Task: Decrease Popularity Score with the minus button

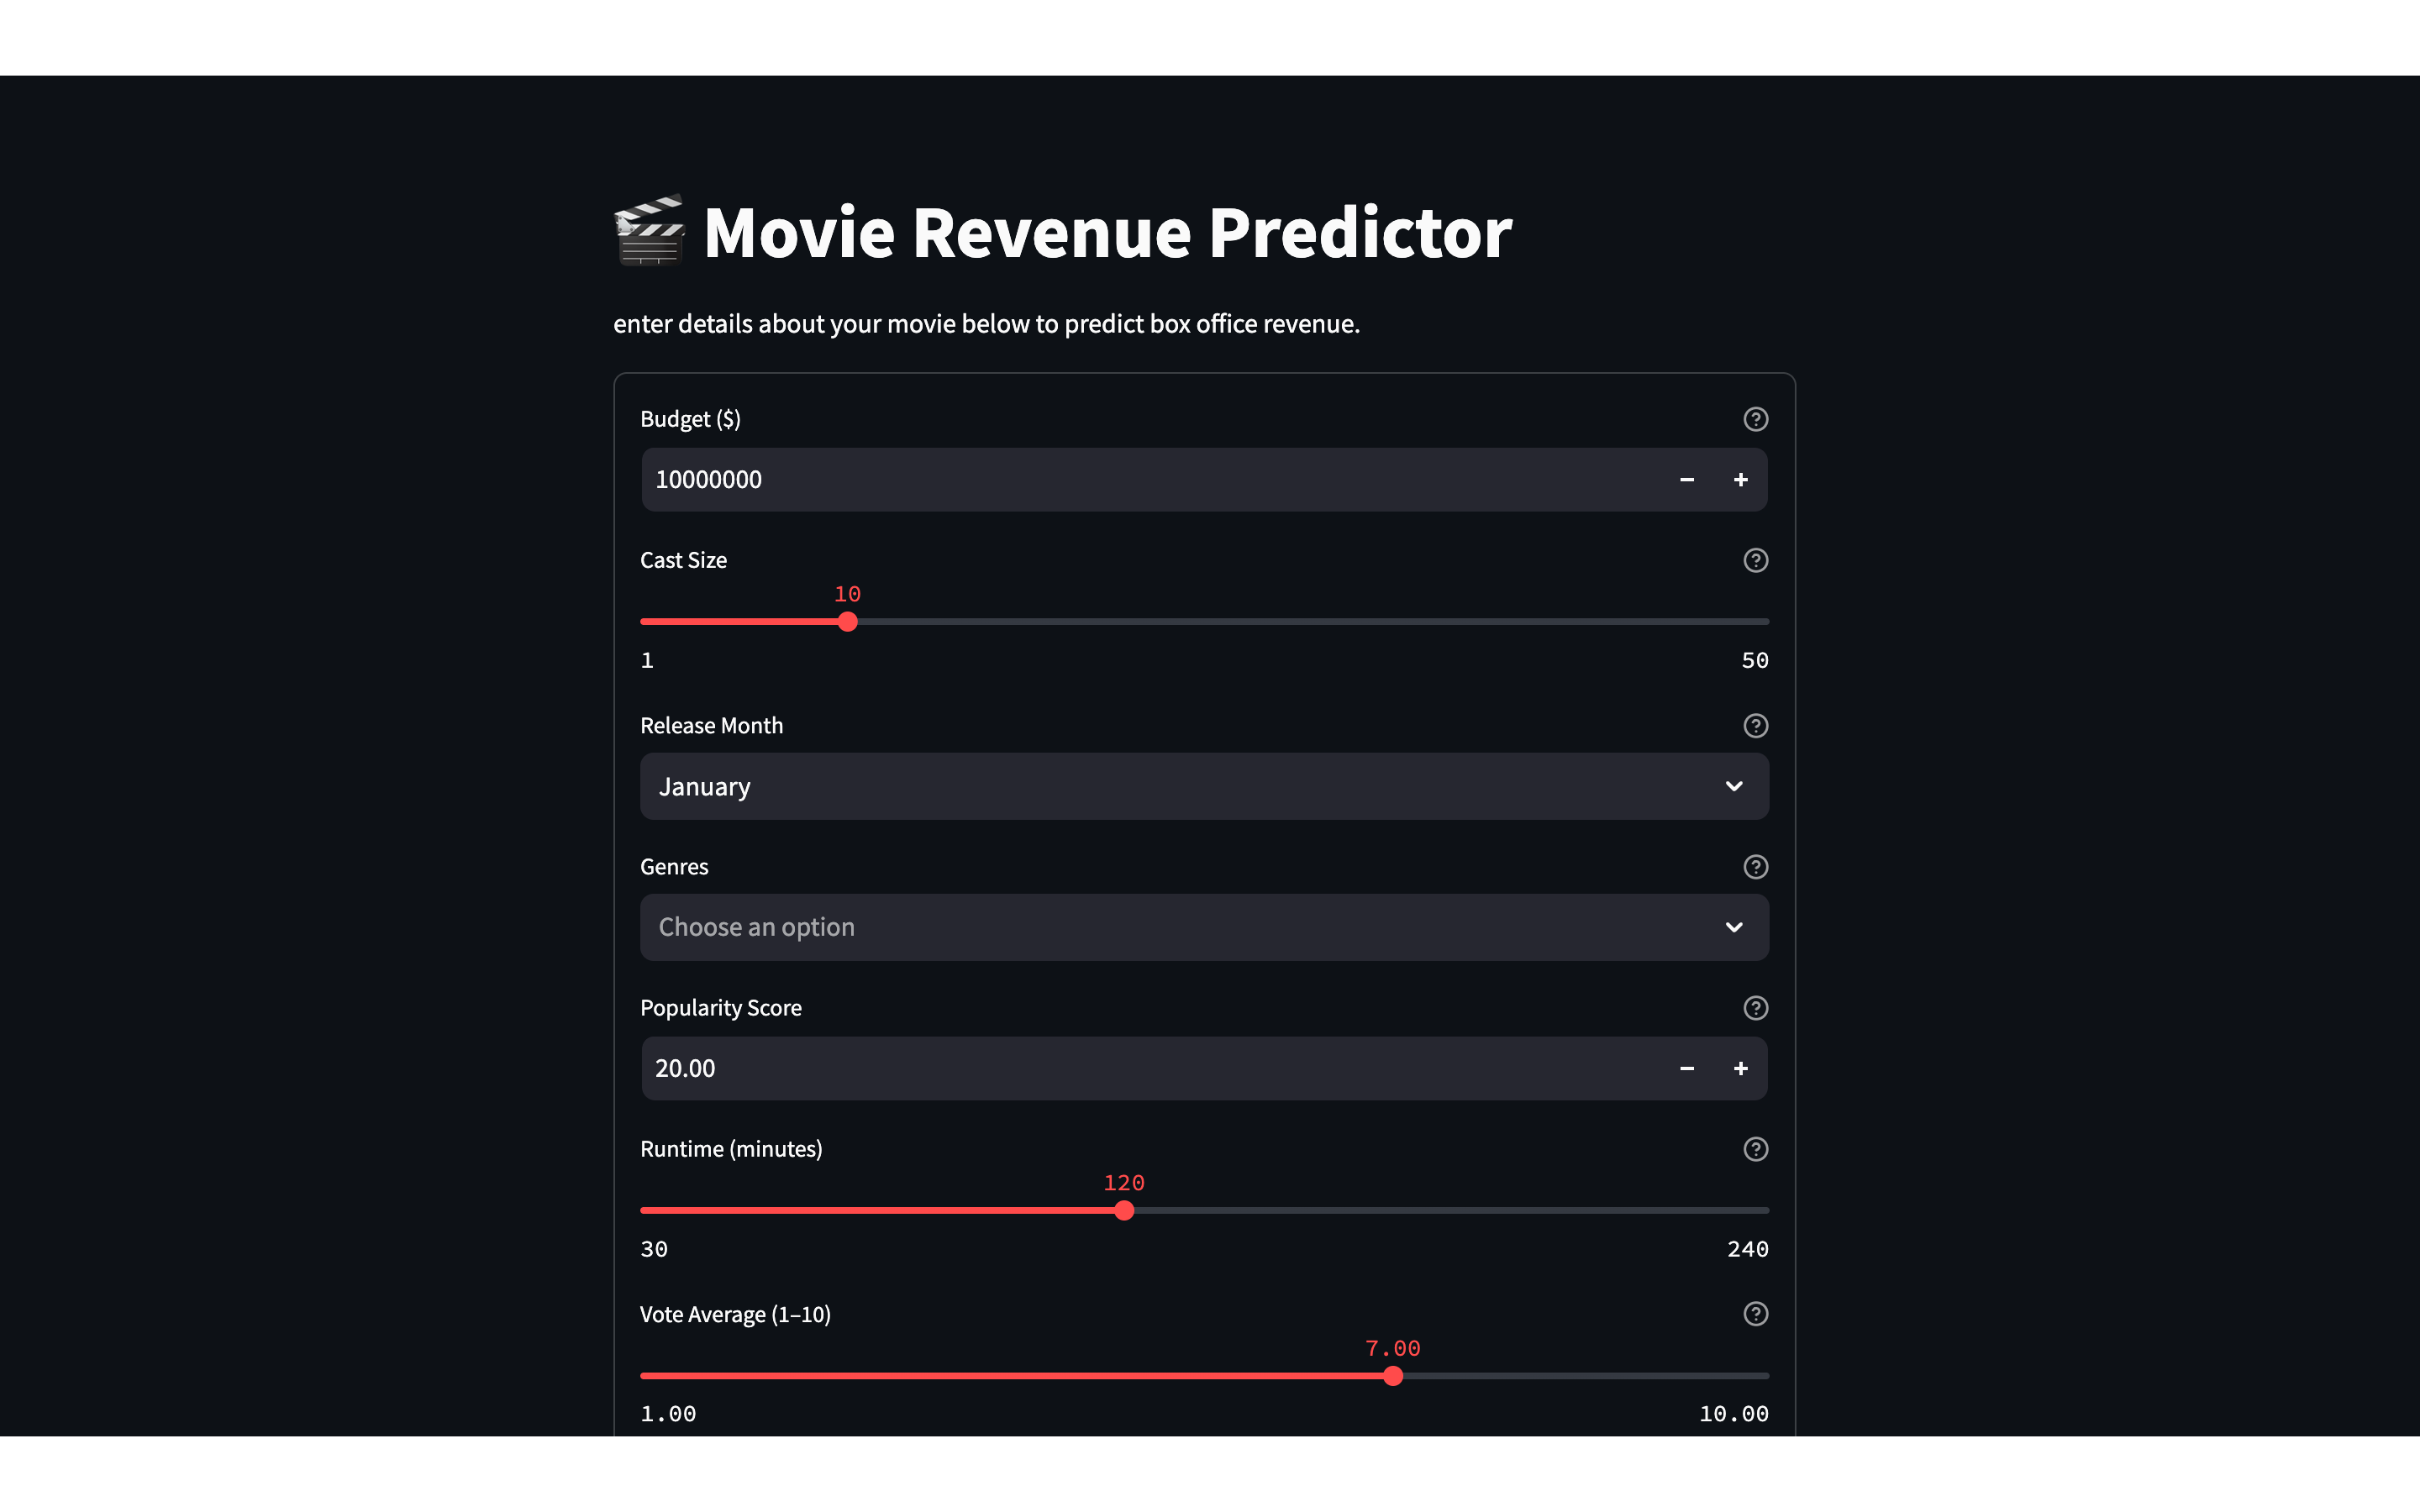Action: click(1688, 1068)
